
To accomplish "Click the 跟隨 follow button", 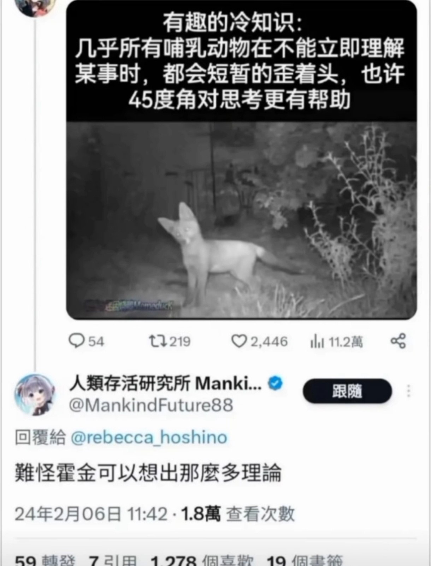I will [347, 391].
